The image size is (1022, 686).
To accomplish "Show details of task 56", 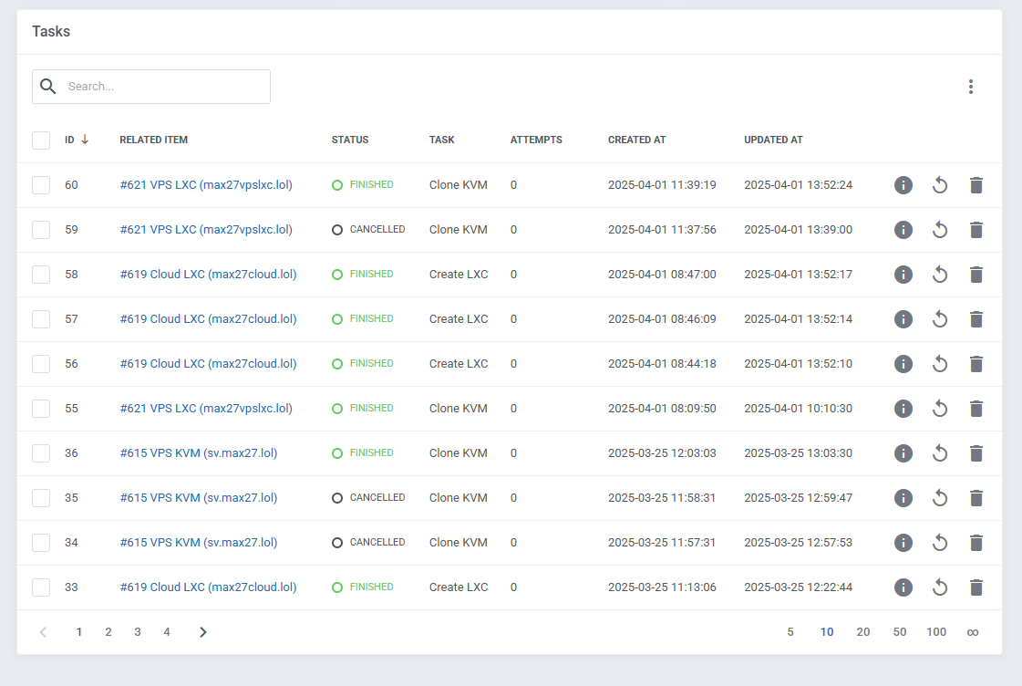I will click(903, 364).
